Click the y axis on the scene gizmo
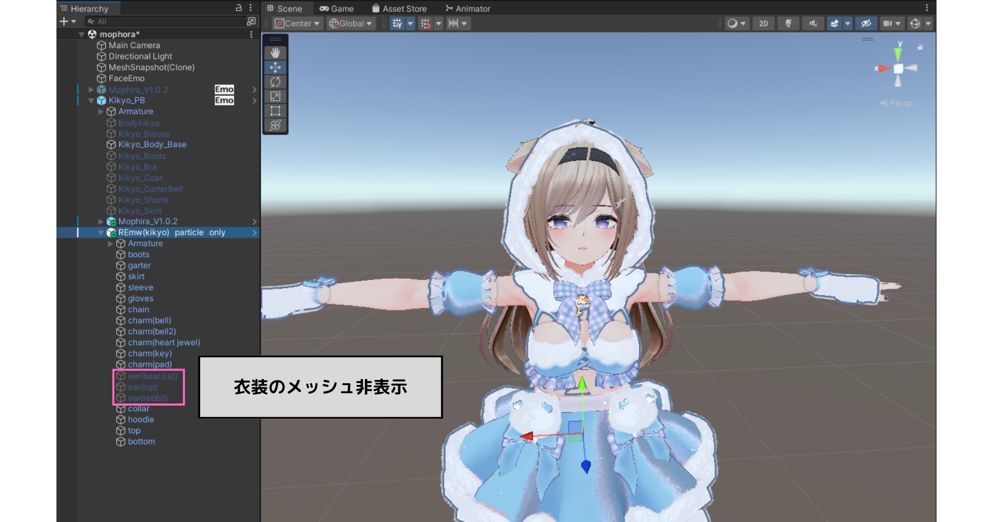993x522 pixels. (897, 52)
